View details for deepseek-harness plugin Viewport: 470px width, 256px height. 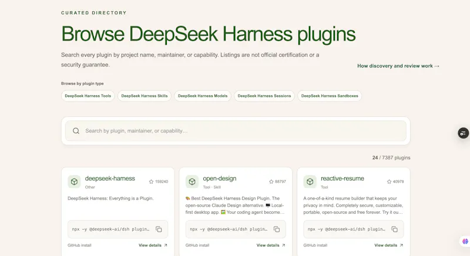[153, 245]
